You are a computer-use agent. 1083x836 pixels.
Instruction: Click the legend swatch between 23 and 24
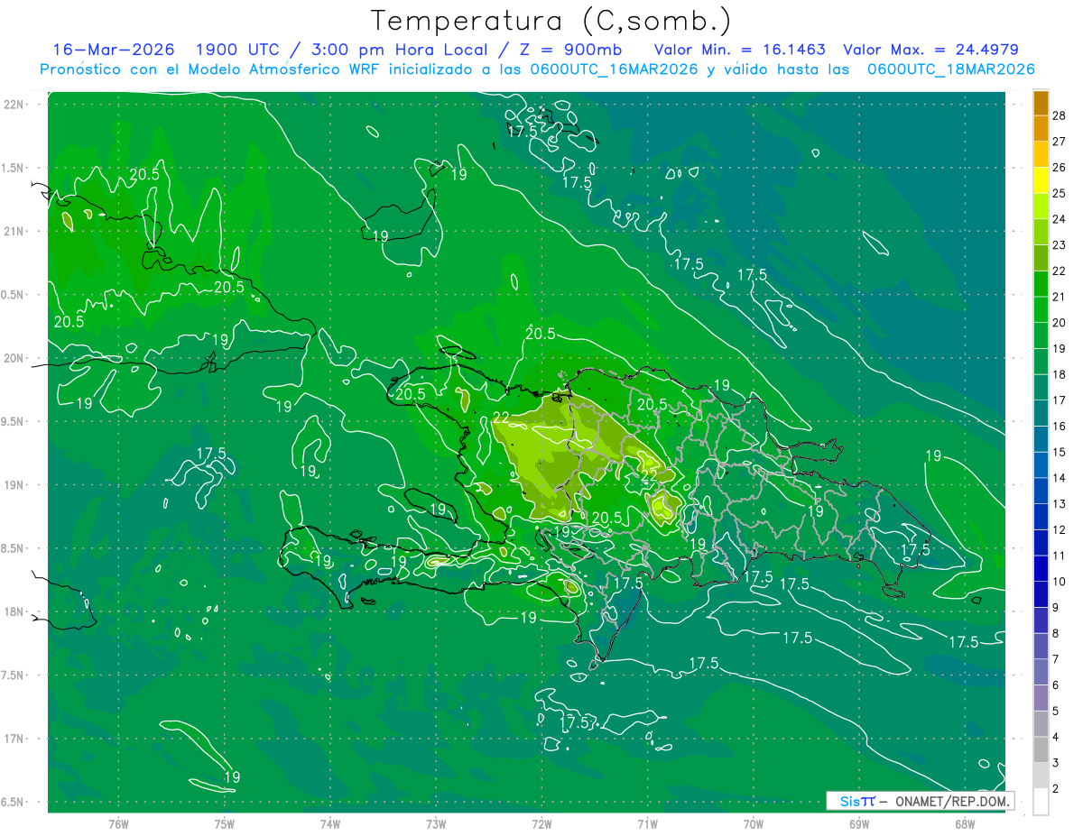(x=1041, y=232)
